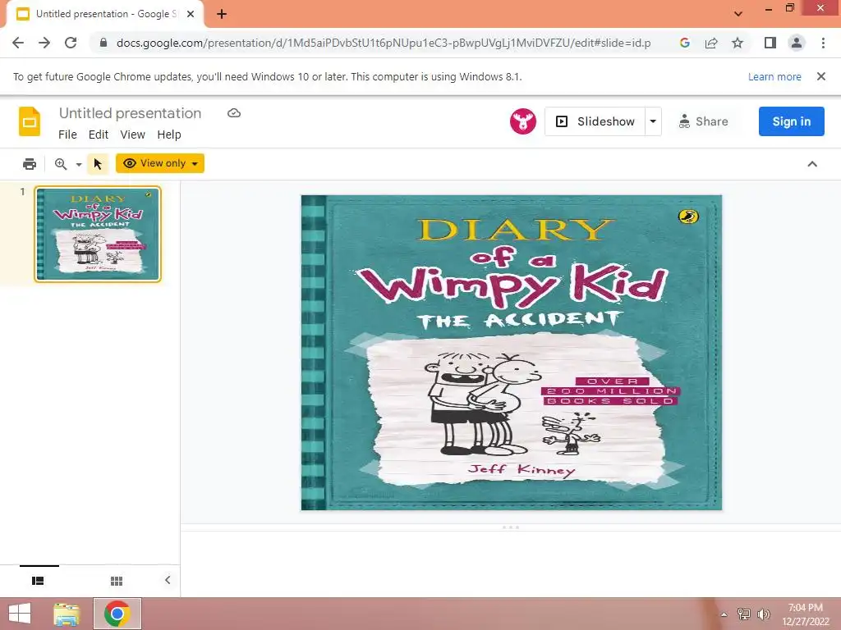Click the Untitled presentation title
Screen dimensions: 841x630
[131, 113]
